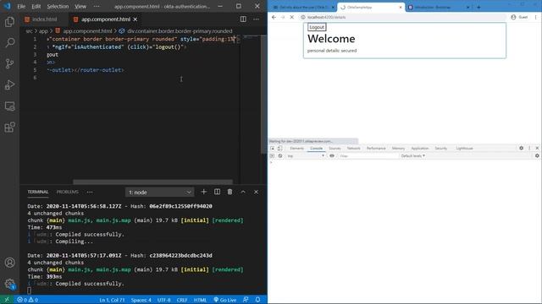Clear the DevTools console
Screen dimensions: 542x304
(280, 155)
